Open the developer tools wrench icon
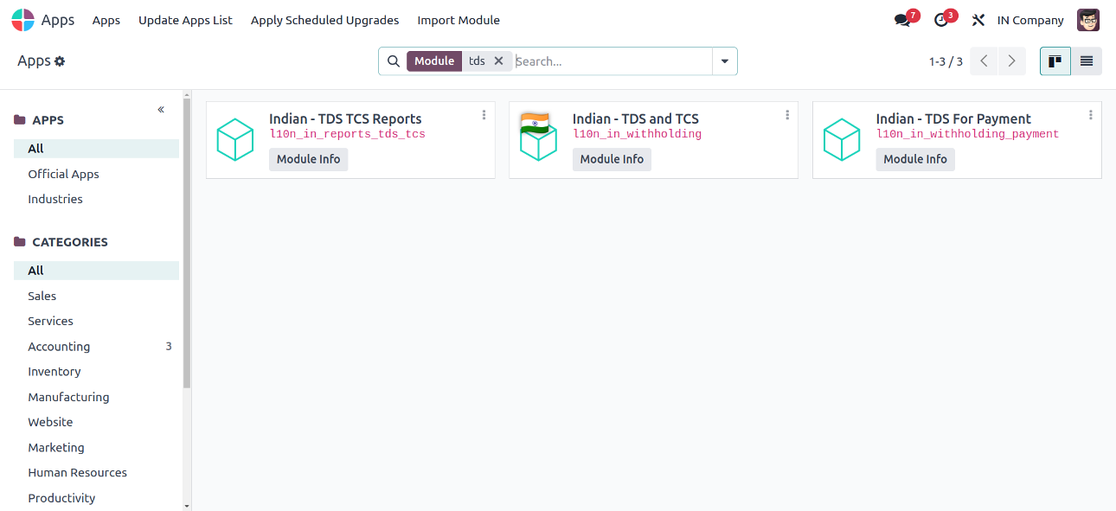 coord(978,20)
